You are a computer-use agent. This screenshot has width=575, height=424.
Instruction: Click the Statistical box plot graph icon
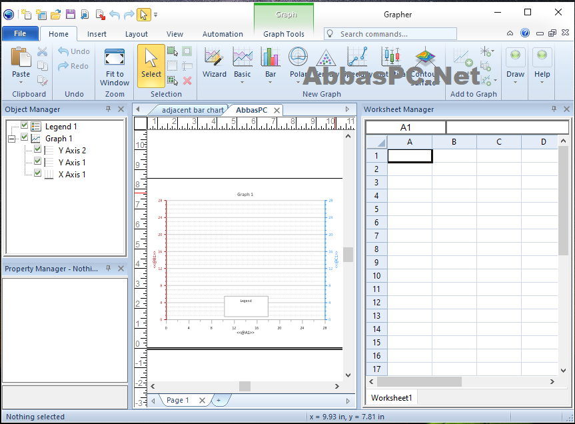pyautogui.click(x=390, y=57)
